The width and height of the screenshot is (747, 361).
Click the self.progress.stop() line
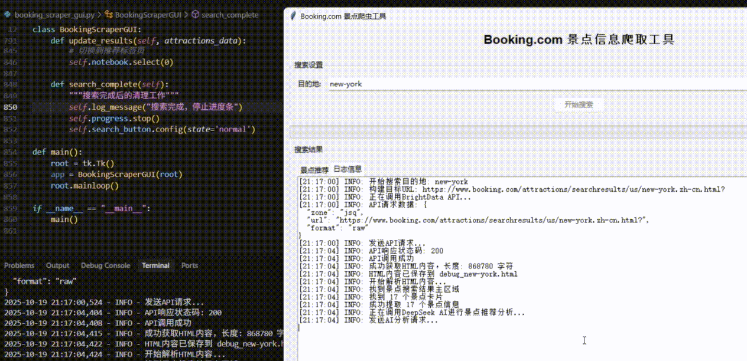[114, 118]
